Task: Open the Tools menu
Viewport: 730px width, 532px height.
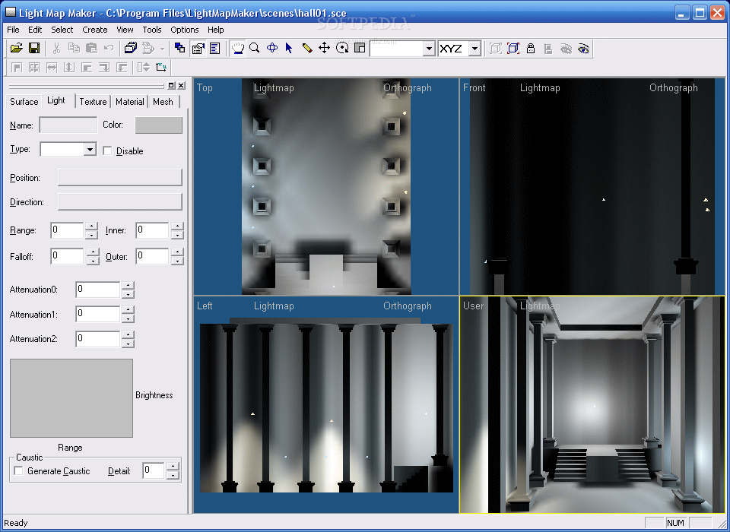Action: click(x=152, y=30)
